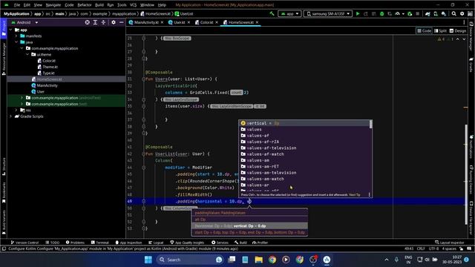
Task: Start debugging with the green bug icon
Action: [x=381, y=13]
